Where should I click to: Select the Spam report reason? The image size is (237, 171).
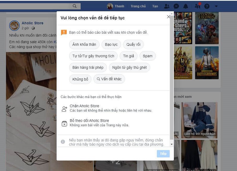(148, 56)
